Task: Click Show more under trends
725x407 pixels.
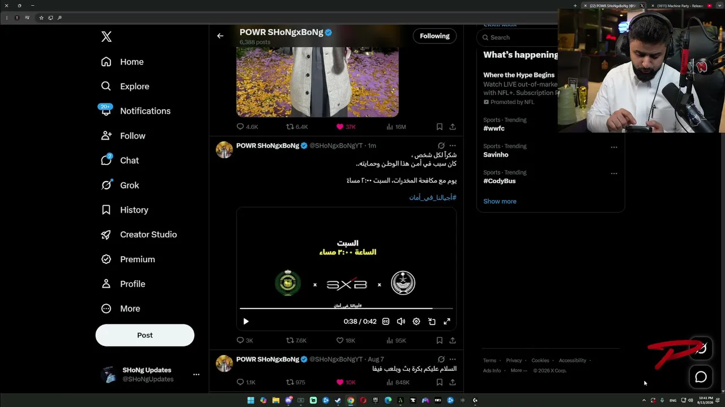Action: [x=500, y=201]
